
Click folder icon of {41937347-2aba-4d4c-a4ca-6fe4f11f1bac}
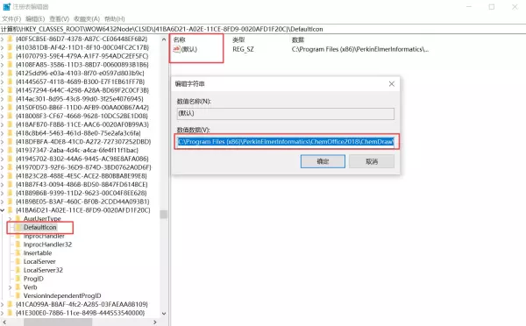10,150
